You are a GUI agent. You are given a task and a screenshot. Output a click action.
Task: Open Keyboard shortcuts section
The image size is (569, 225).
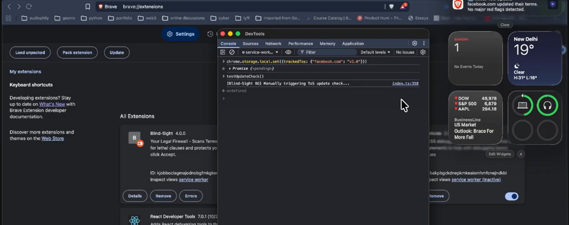31,85
